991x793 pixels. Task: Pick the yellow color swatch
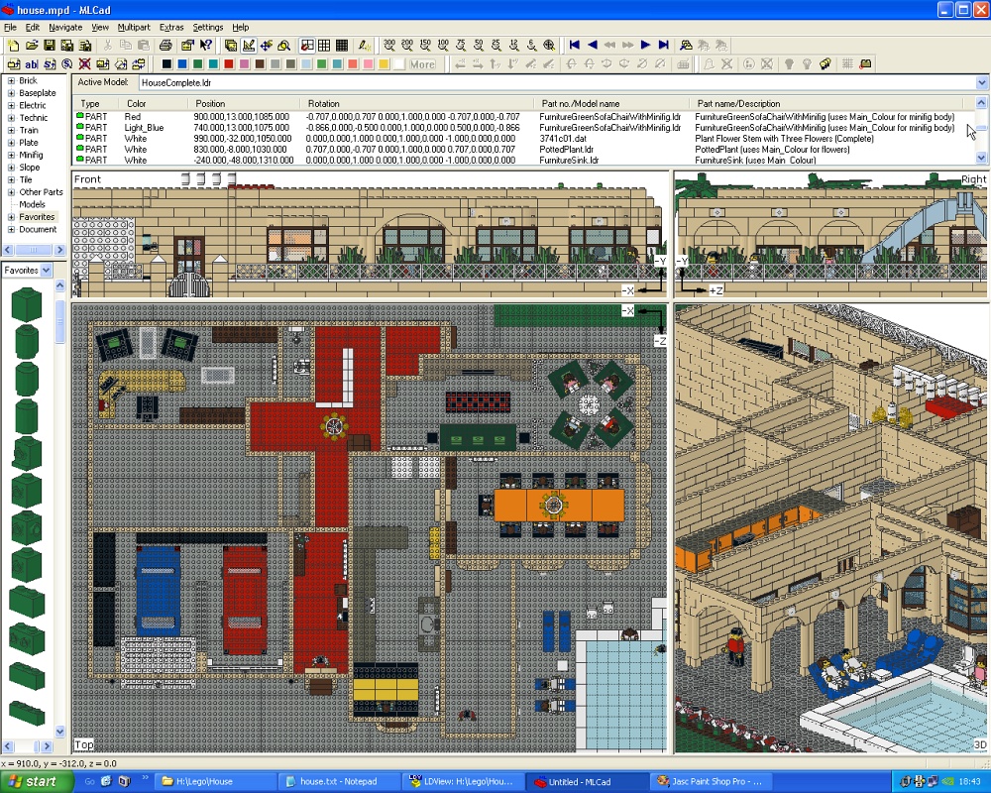tap(384, 63)
